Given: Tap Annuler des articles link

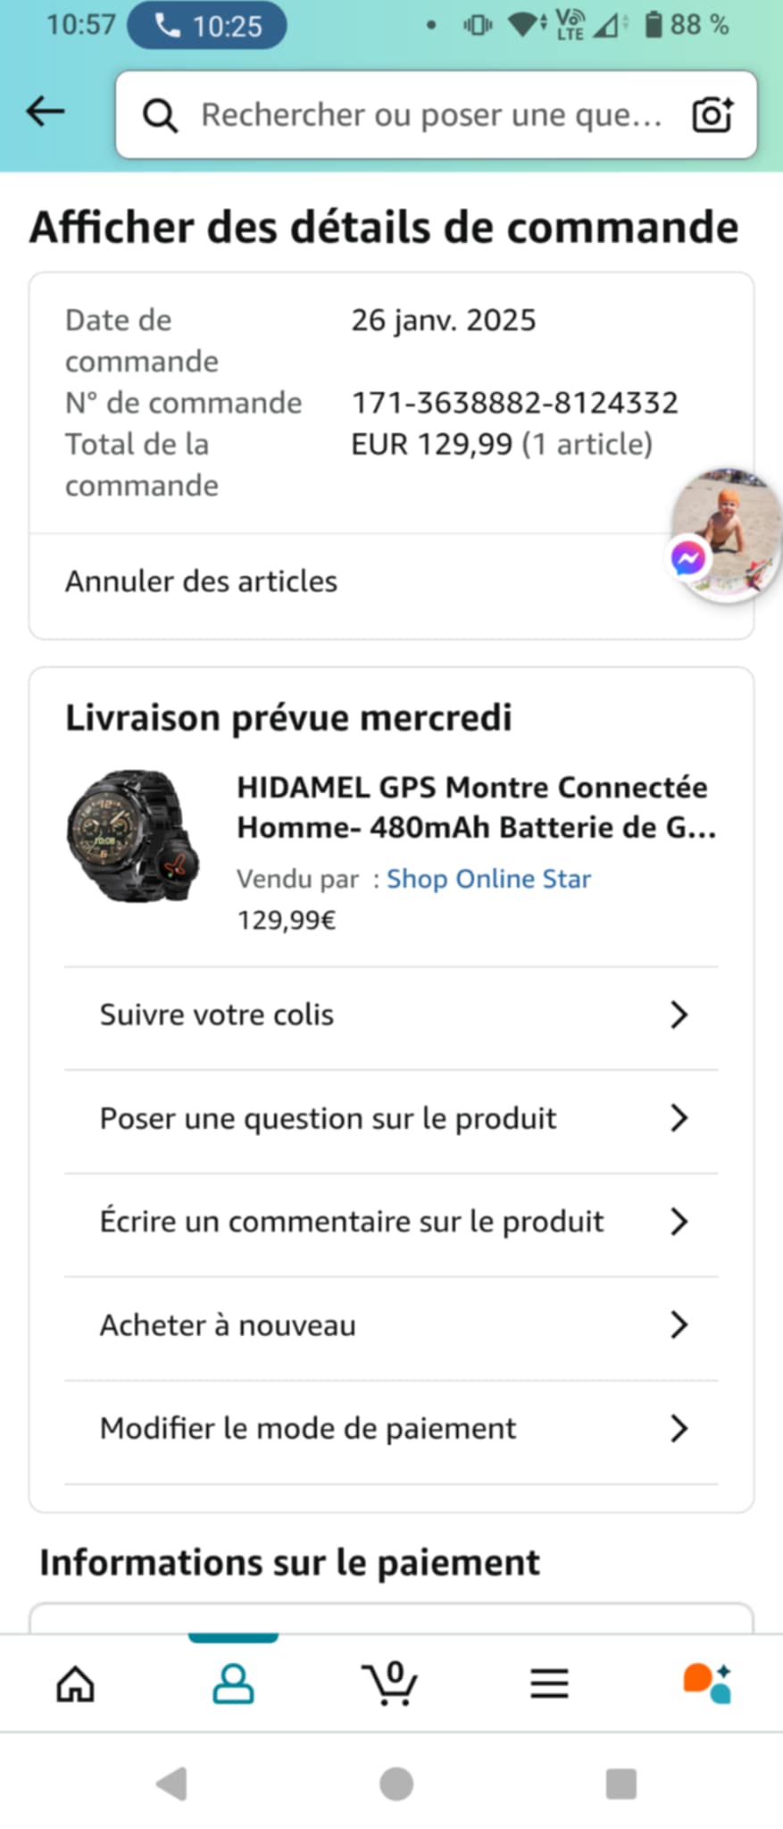Looking at the screenshot, I should tap(201, 581).
